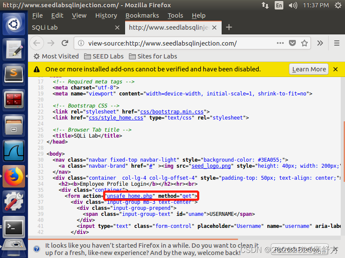
Task: Open Most Visited bookmarks
Action: click(x=56, y=56)
